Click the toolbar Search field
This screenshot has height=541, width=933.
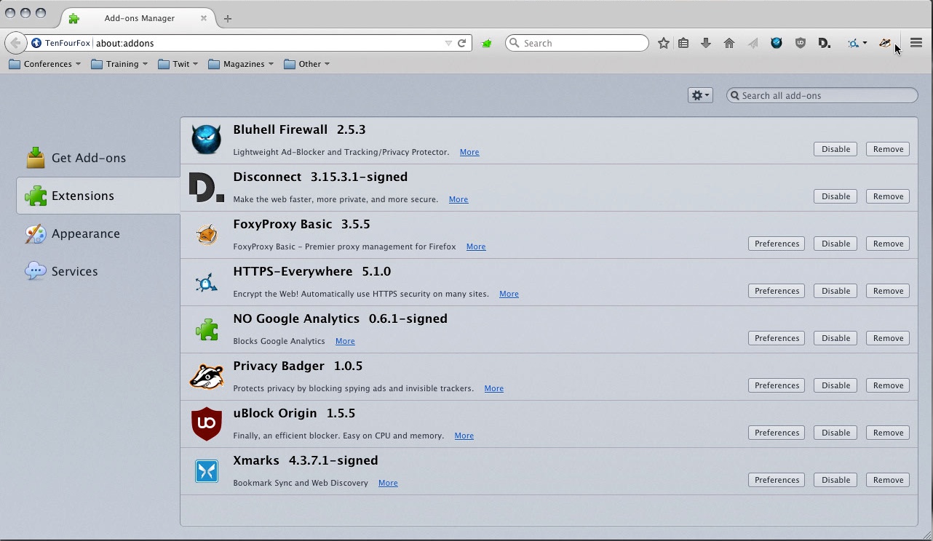coord(577,43)
